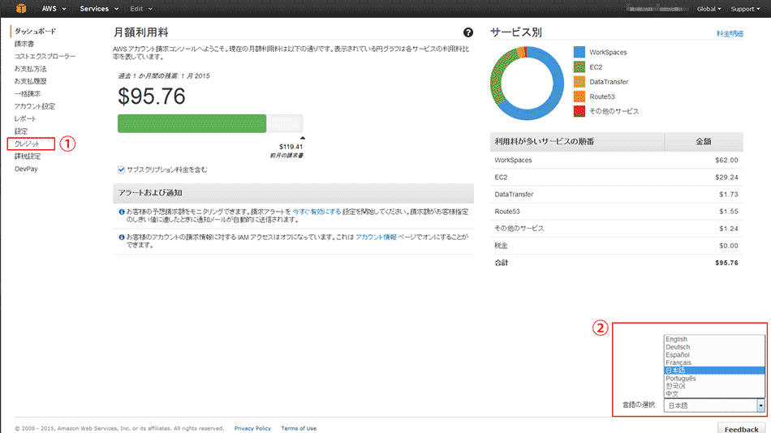Open the Services dropdown menu
Viewport: 771px width, 433px height.
pyautogui.click(x=99, y=9)
